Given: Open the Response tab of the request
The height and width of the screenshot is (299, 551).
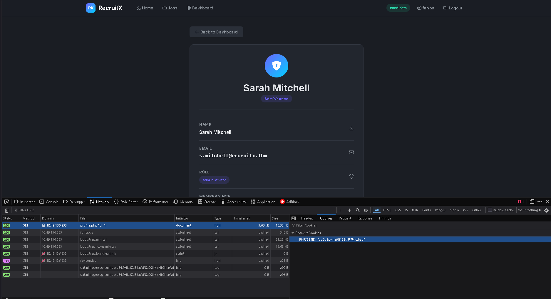Looking at the screenshot, I should [x=365, y=218].
